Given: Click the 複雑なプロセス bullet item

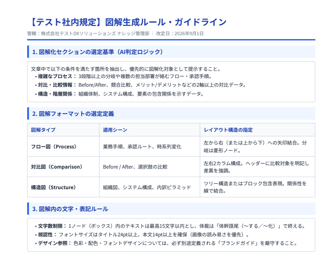Looking at the screenshot, I should 124,76.
